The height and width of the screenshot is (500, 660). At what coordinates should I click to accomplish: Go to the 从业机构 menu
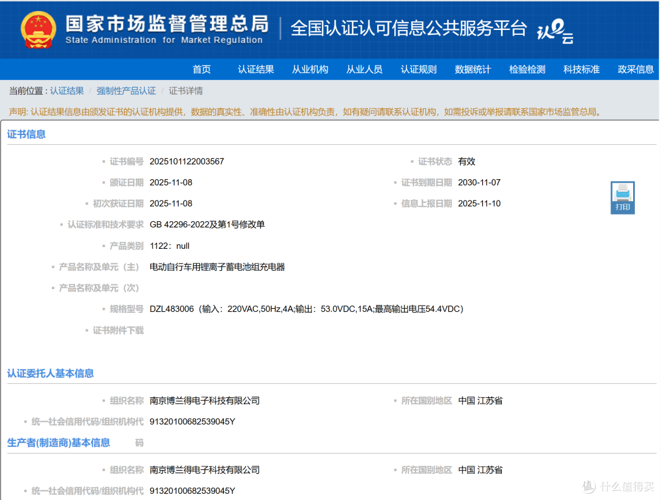click(x=310, y=70)
